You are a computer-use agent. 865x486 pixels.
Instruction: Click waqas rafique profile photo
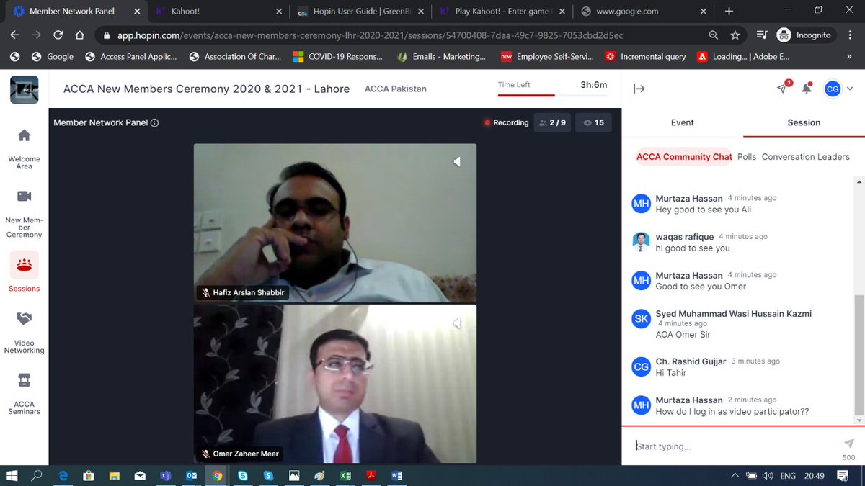[641, 242]
